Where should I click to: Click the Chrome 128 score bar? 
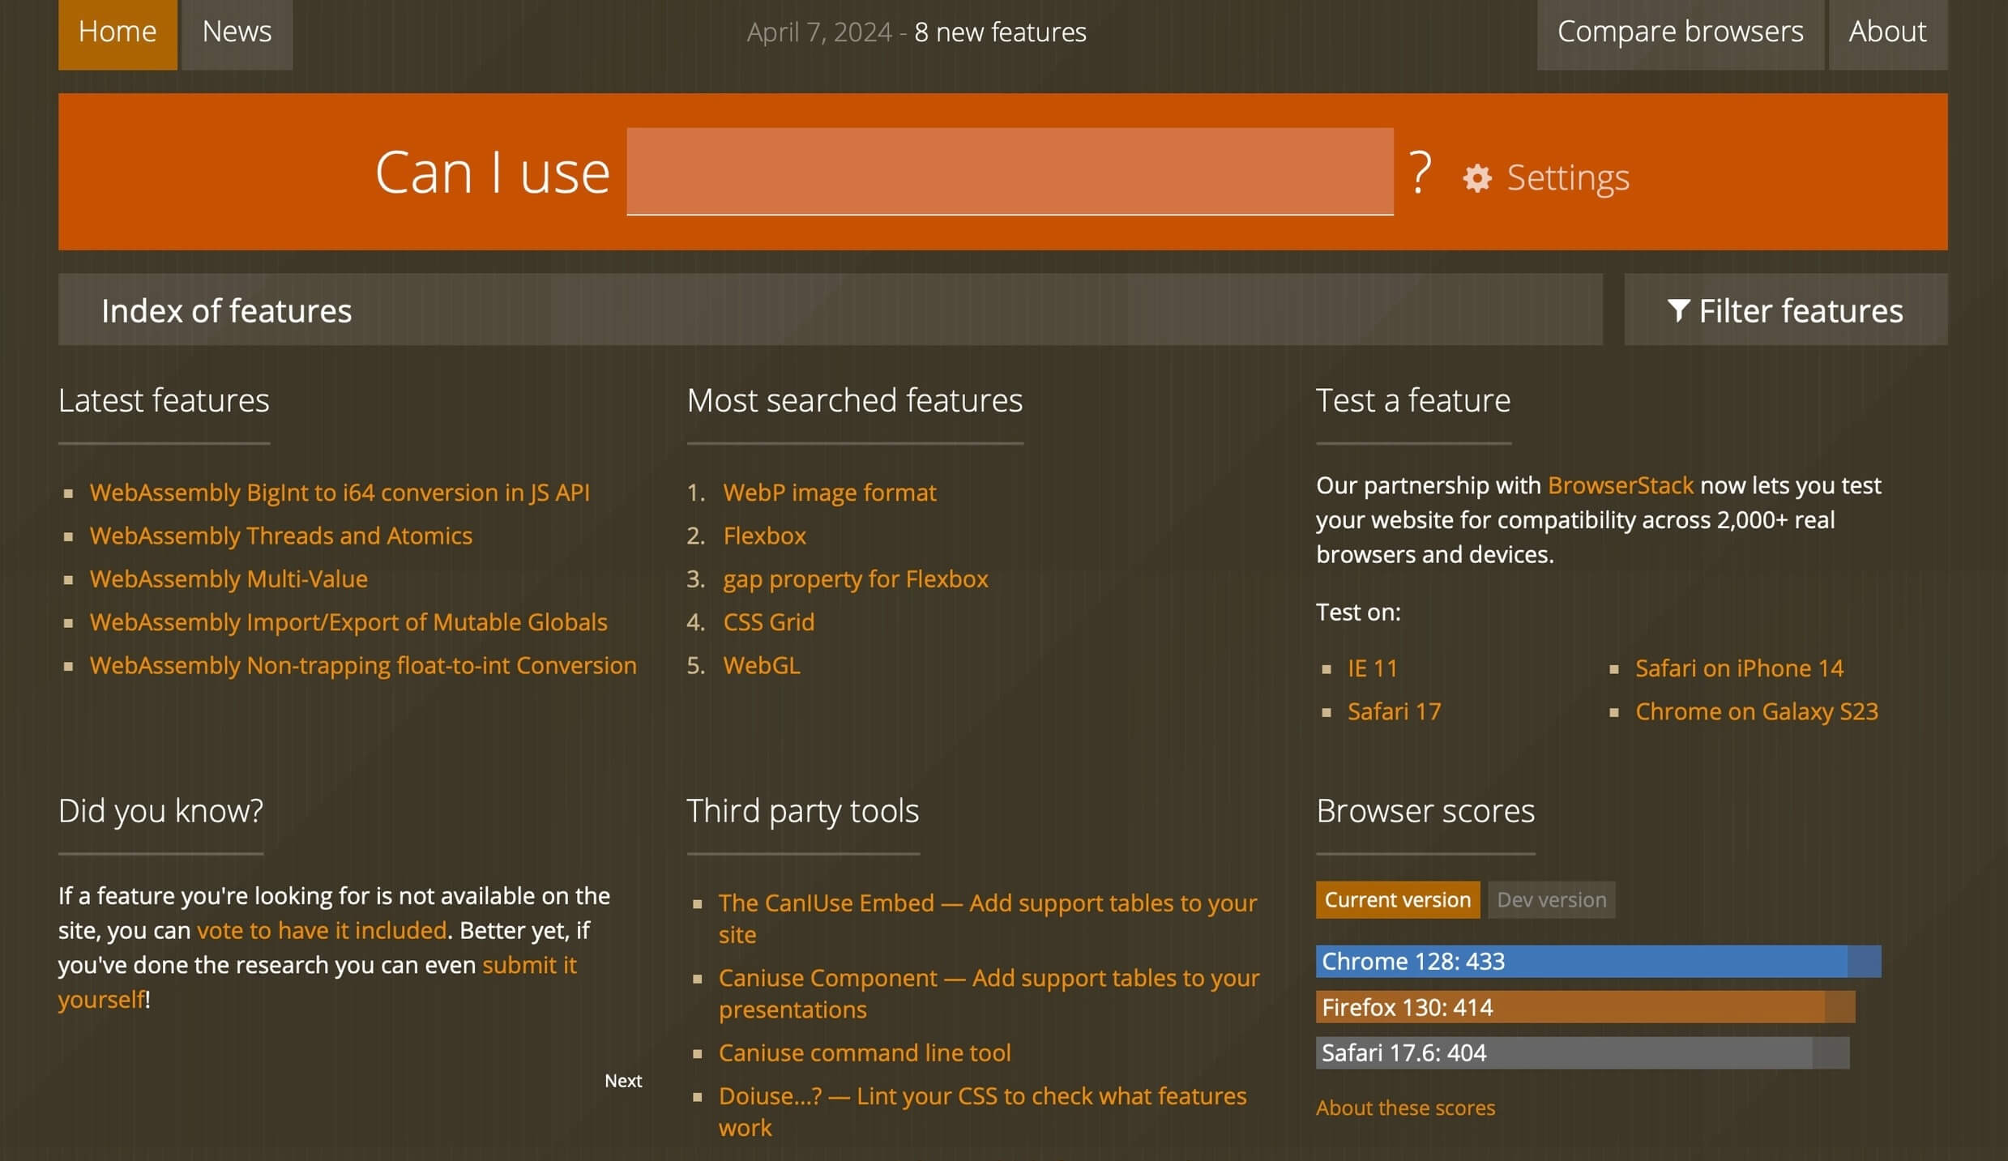pos(1598,962)
